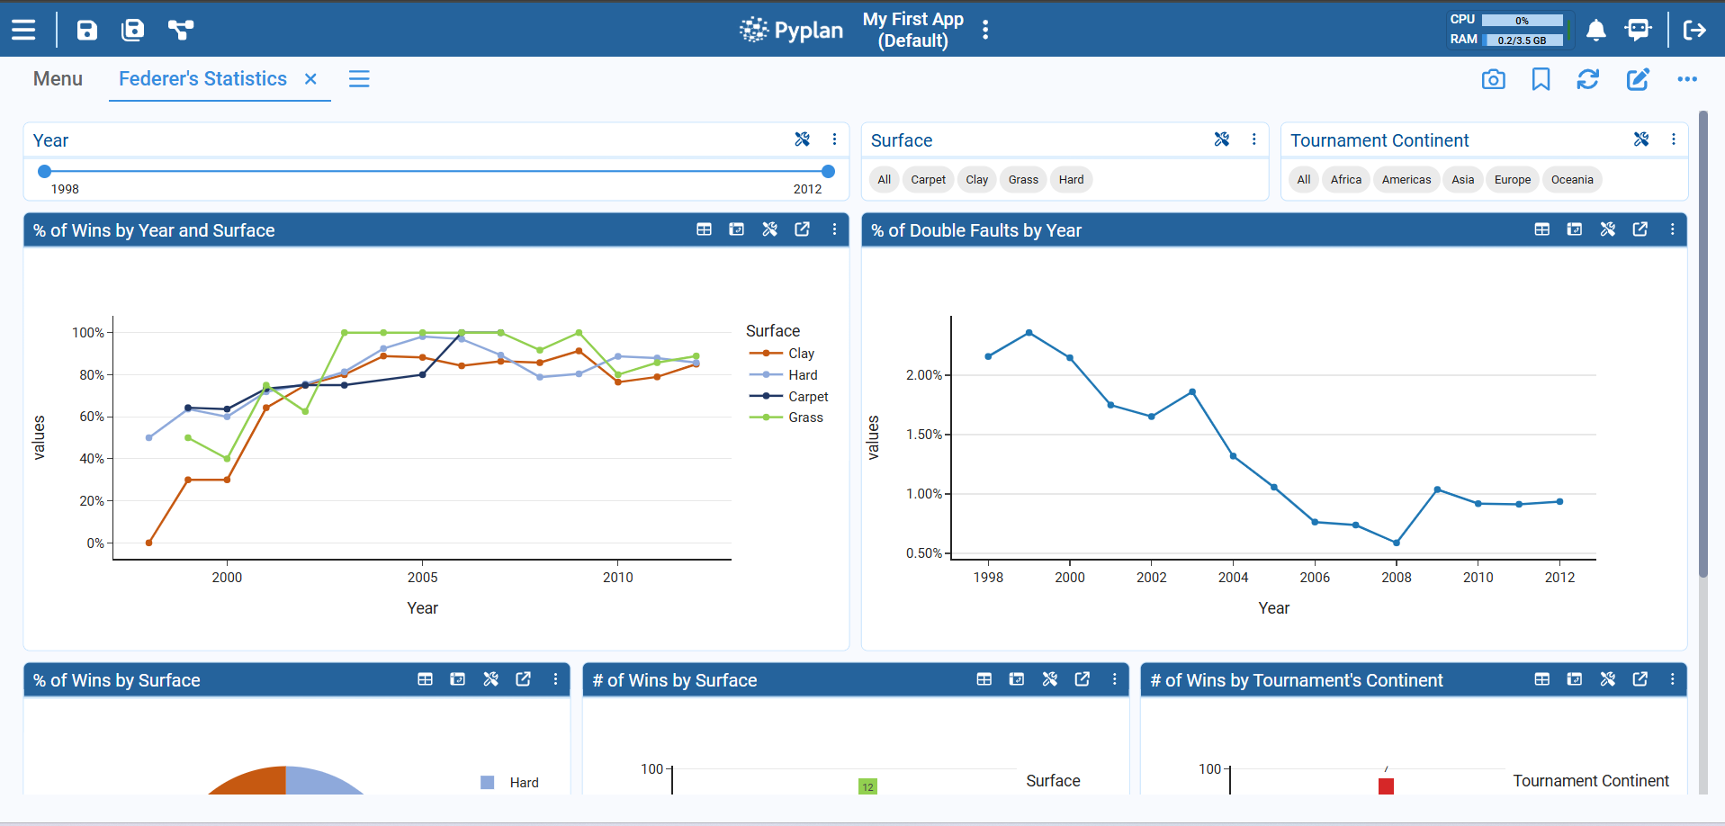Open % of Double Faults by Year in new window
Screen dimensions: 1725x826
1640,229
